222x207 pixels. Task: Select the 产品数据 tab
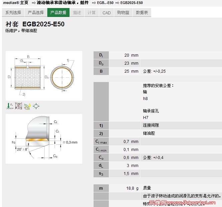[x=58, y=12]
